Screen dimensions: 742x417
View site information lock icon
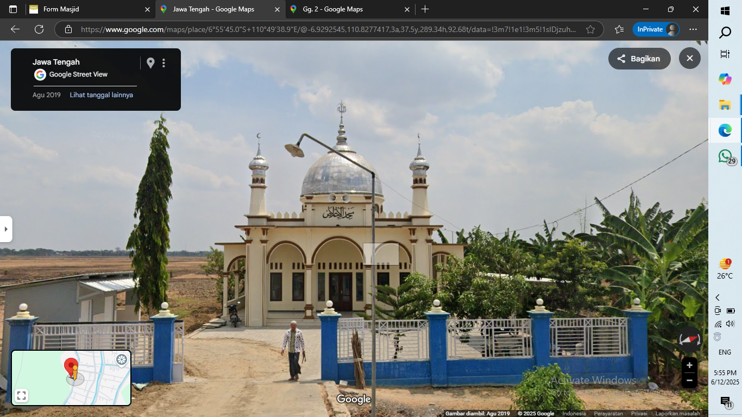click(x=68, y=29)
